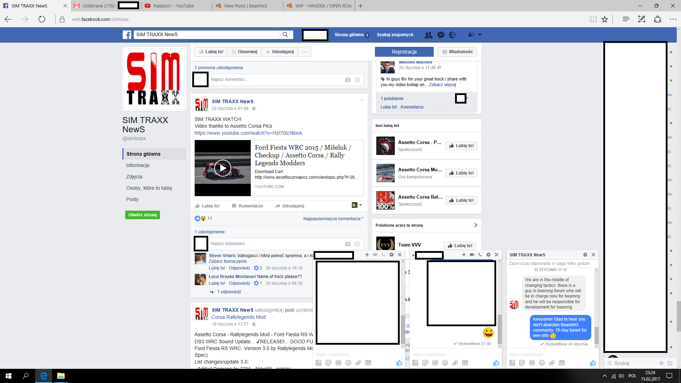This screenshot has width=681, height=383.
Task: Choose a sticker in SIM TRAXX NewS chat
Action: (522, 363)
